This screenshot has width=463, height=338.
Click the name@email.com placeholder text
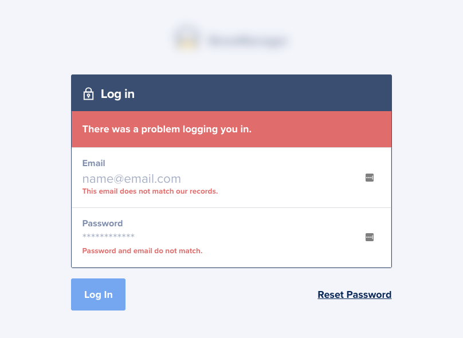131,179
